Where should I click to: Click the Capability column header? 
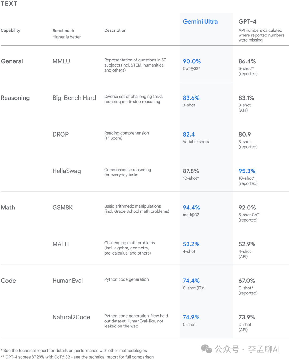[x=10, y=30]
